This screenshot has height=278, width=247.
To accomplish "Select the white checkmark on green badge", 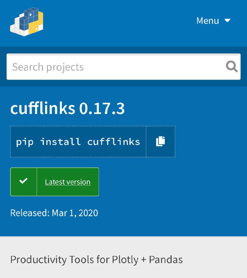I will pos(23,181).
